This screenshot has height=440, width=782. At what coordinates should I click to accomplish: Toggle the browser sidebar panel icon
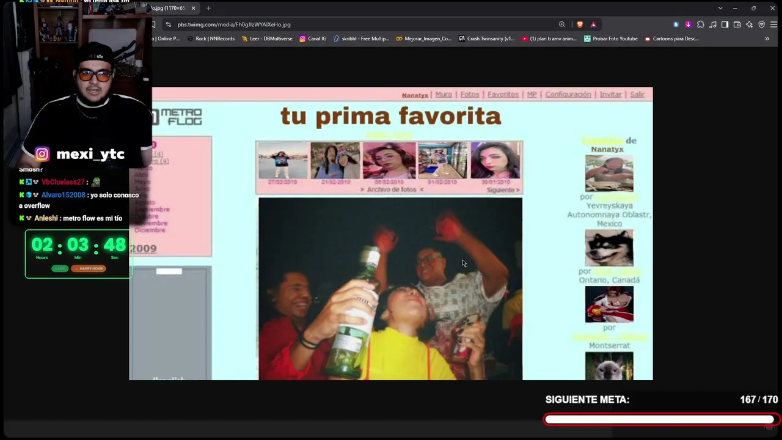[725, 24]
